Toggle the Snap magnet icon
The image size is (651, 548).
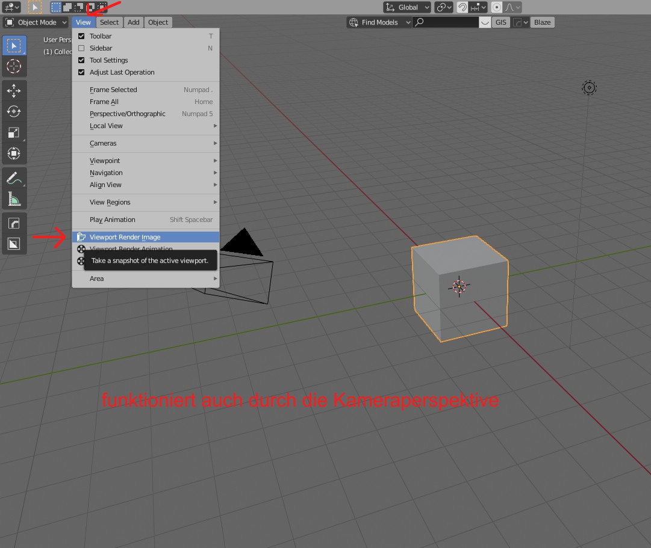point(462,7)
